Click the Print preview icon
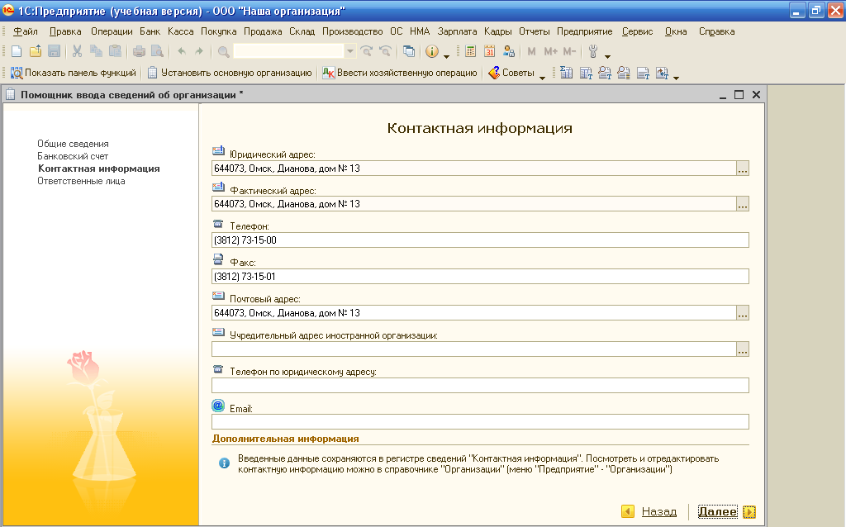846x527 pixels. click(x=157, y=51)
